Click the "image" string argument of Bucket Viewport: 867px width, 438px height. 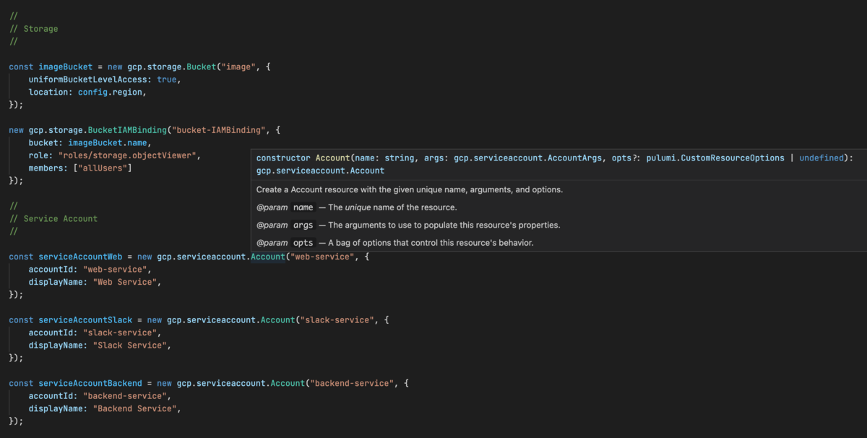239,67
